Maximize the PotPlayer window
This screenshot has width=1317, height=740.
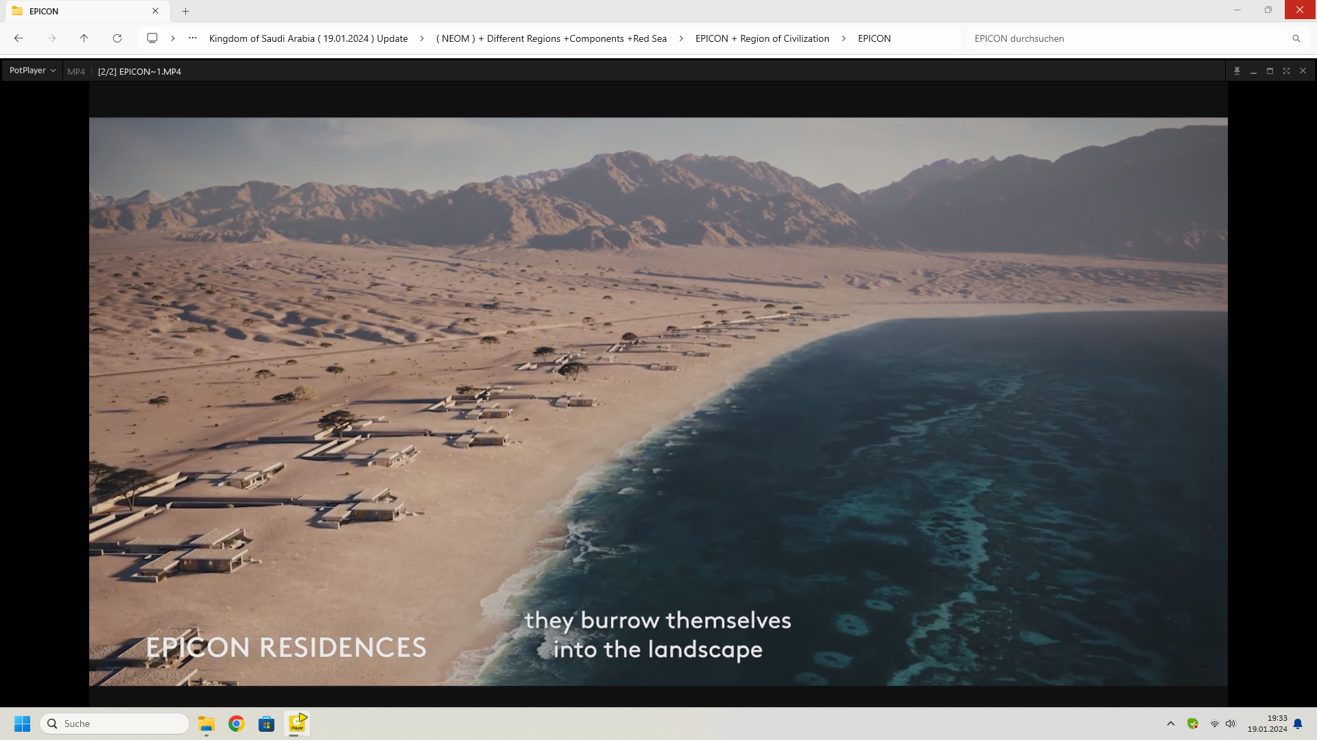tap(1270, 71)
